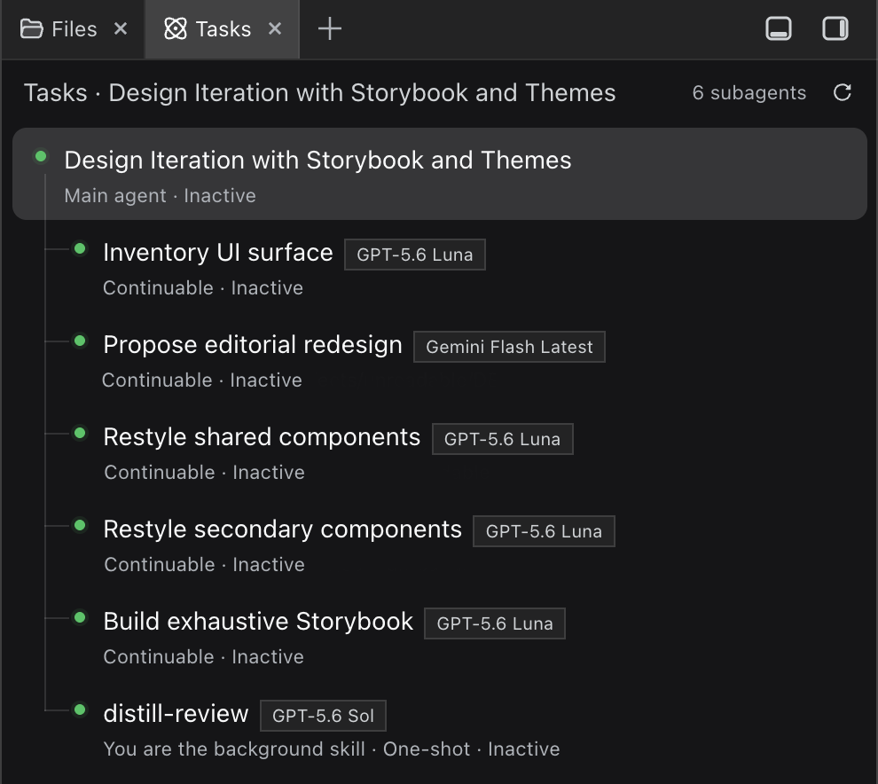Viewport: 878px width, 784px height.
Task: Click status text under Restyle shared components
Action: pos(204,472)
